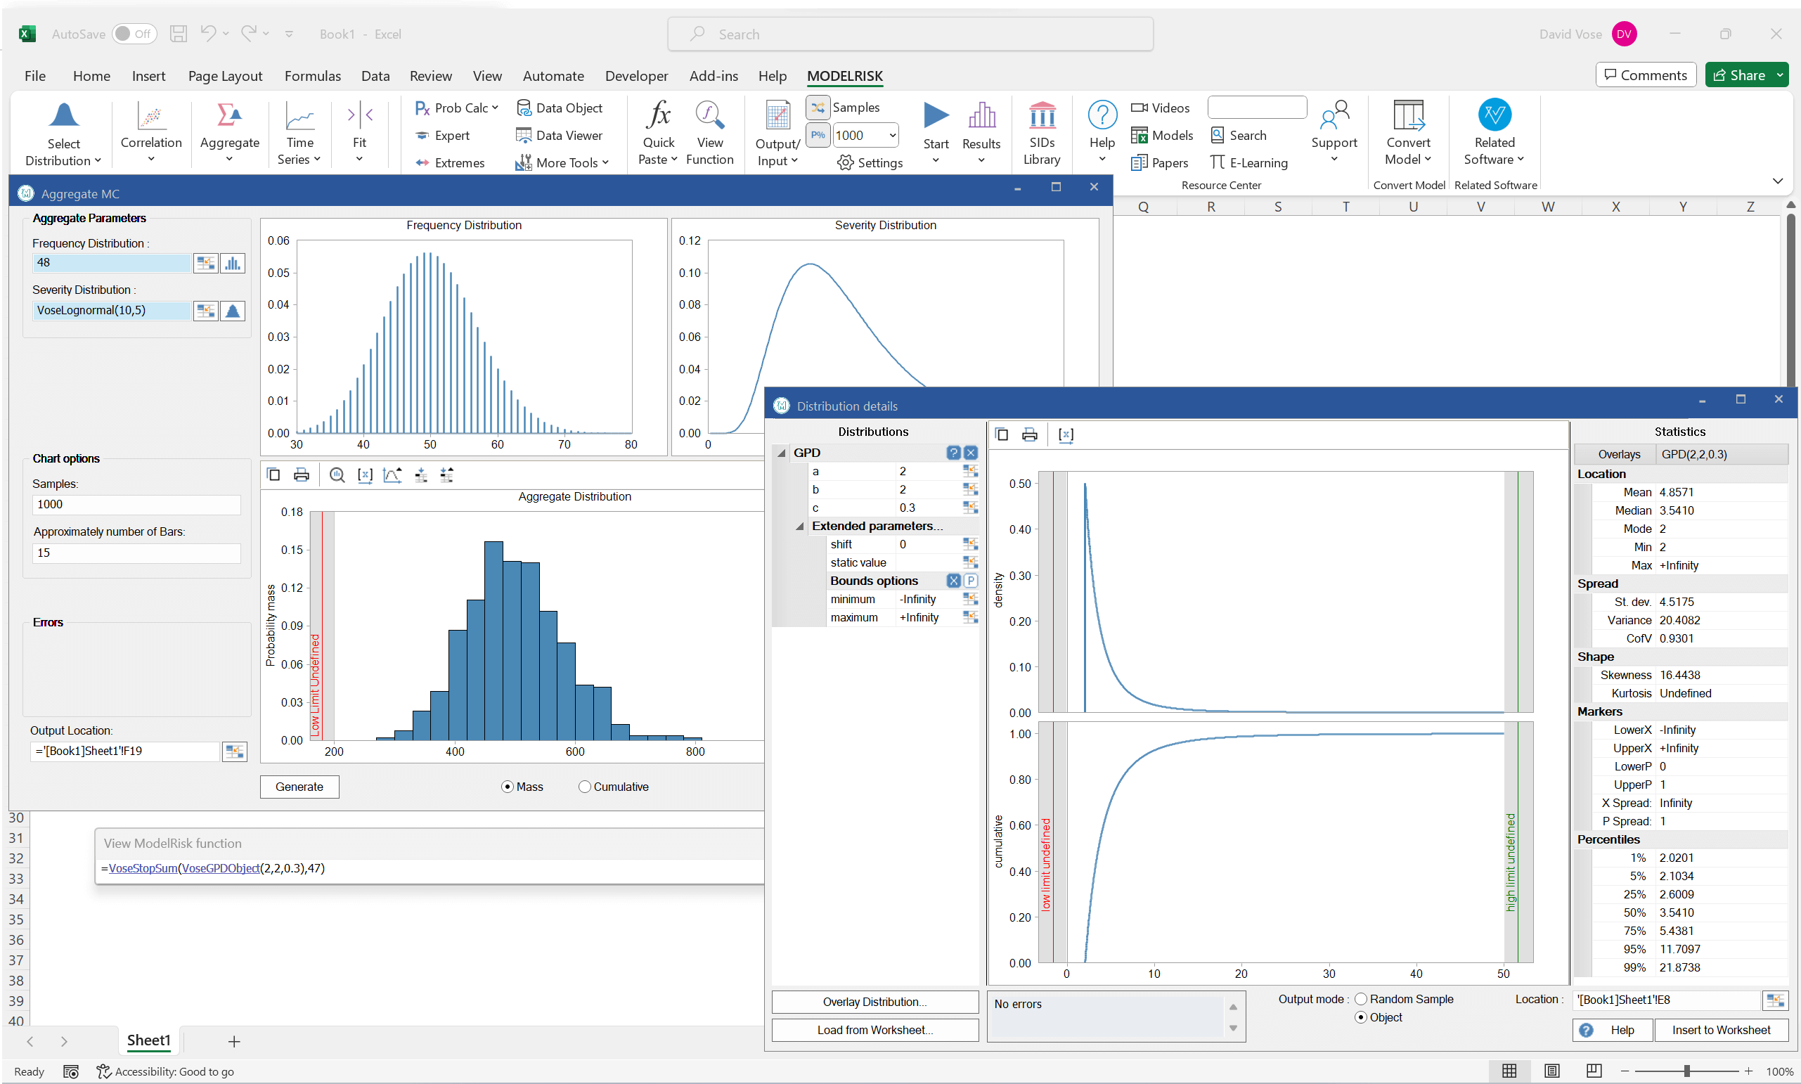Switch to the Formulas ribbon tab
The width and height of the screenshot is (1801, 1084).
click(x=313, y=75)
